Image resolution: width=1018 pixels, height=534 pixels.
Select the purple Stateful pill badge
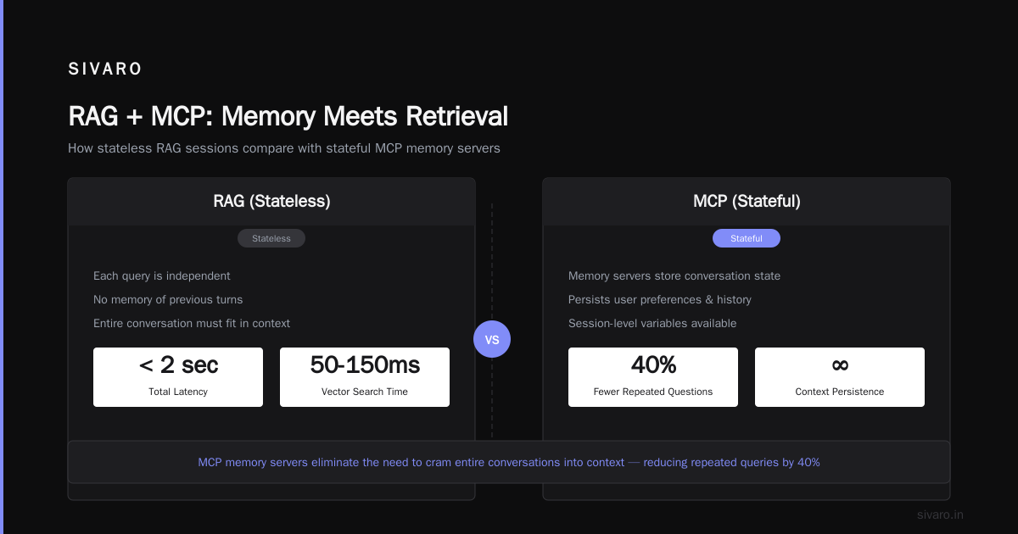pyautogui.click(x=747, y=238)
